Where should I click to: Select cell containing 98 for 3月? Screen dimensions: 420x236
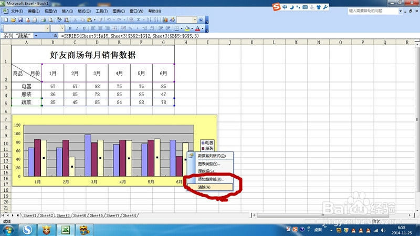pos(97,86)
